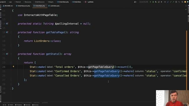The width and height of the screenshot is (189, 106).
Task: Click the orange scrollbar change stripe
Action: tap(187, 60)
